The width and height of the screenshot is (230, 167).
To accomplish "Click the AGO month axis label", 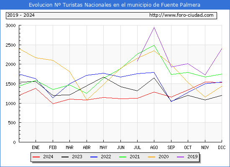I will click(154, 147).
